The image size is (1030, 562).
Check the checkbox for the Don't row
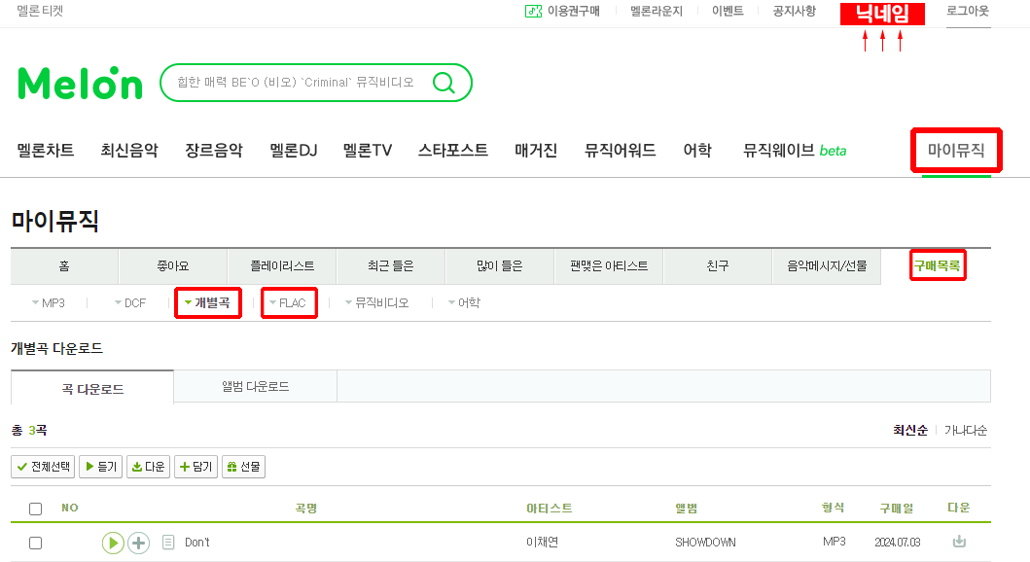click(35, 543)
